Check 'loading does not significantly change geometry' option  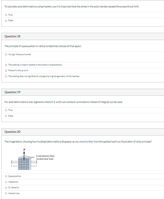coord(6,76)
